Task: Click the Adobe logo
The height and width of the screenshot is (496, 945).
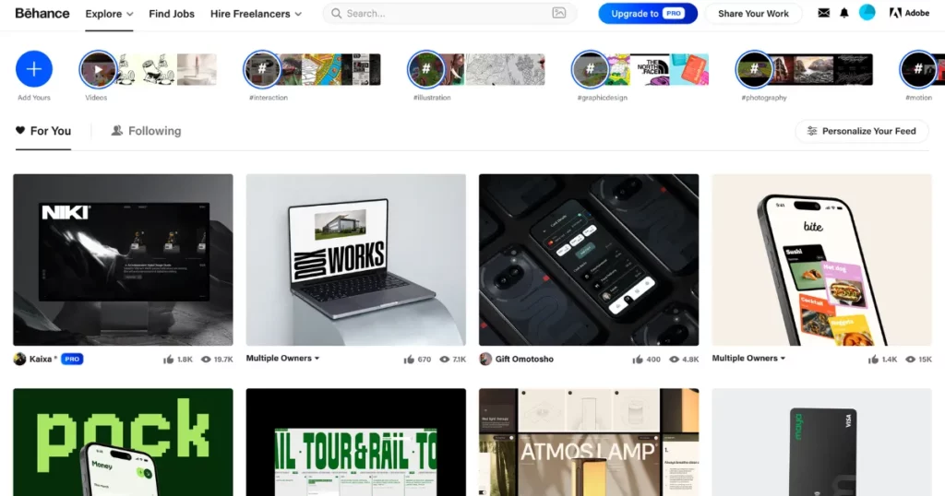Action: point(909,14)
